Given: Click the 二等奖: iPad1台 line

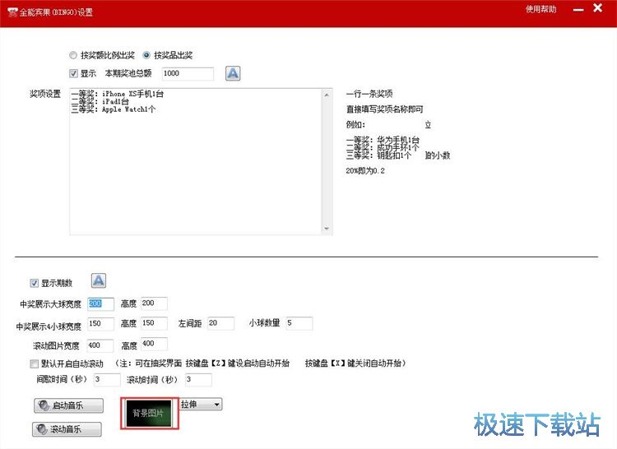Looking at the screenshot, I should (100, 101).
